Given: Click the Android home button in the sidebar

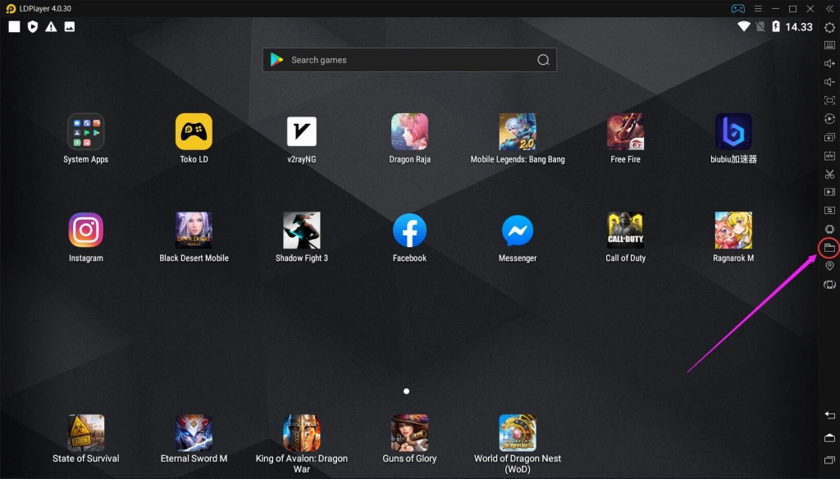Looking at the screenshot, I should coord(829,438).
